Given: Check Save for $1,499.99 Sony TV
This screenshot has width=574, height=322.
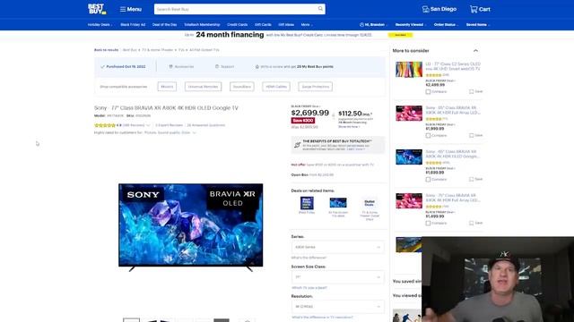Looking at the screenshot, I should (x=472, y=223).
